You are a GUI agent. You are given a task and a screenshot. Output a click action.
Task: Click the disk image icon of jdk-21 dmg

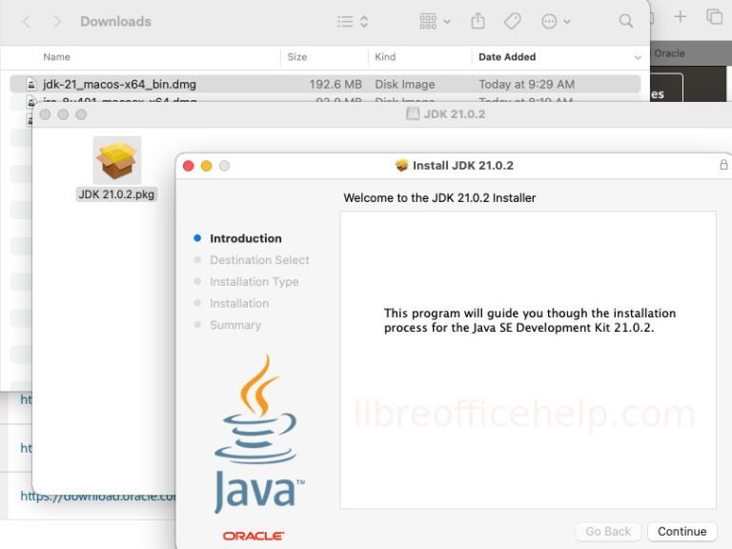[x=31, y=84]
